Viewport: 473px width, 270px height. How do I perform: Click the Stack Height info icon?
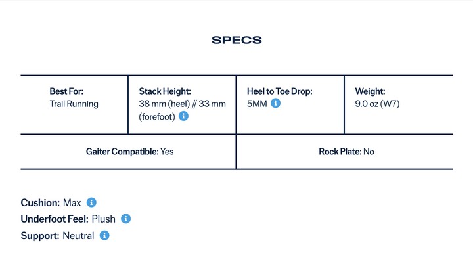(x=183, y=116)
